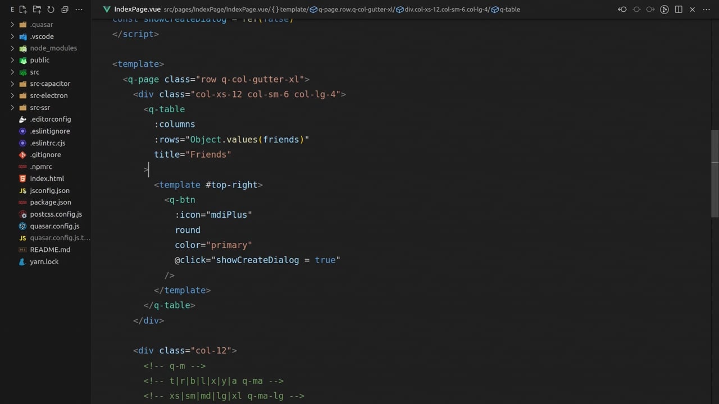Click the Vue logo on the tab
The height and width of the screenshot is (404, 719).
point(107,10)
